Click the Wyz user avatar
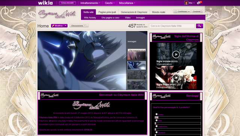 (186, 3)
